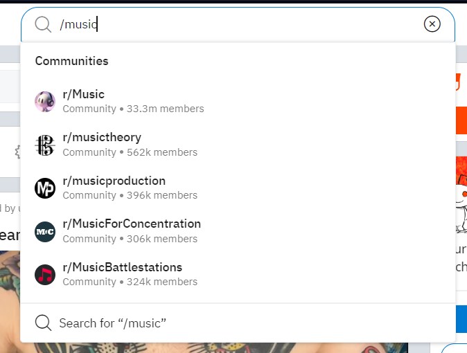467x353 pixels.
Task: Choose r/musicproduction from the suggestions
Action: click(238, 188)
